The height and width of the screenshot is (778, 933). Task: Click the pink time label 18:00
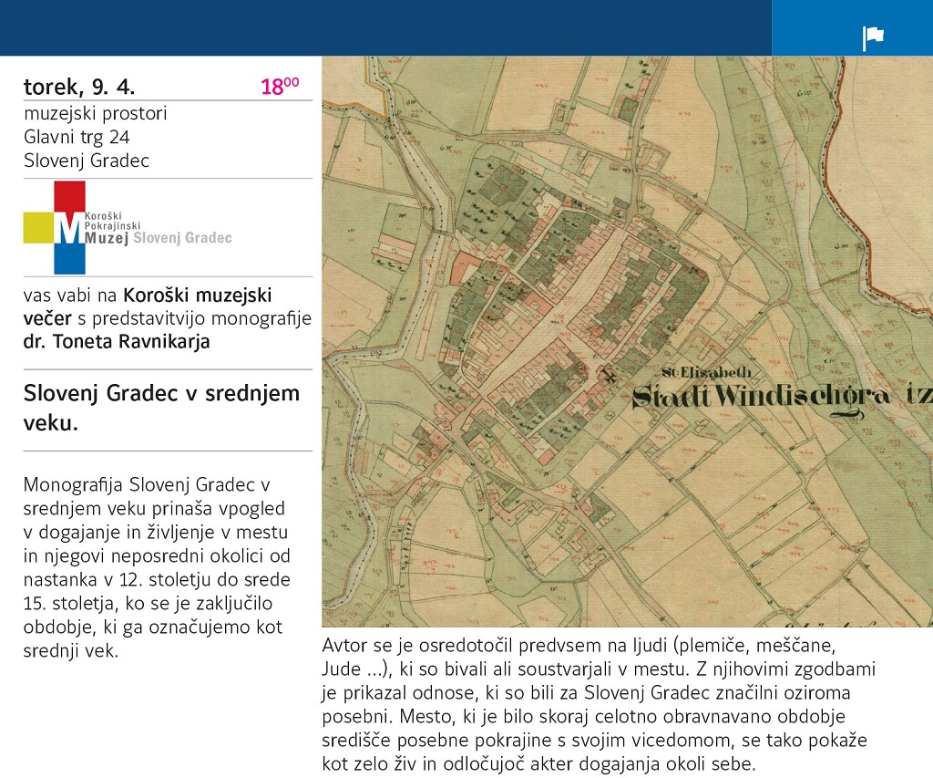click(280, 87)
